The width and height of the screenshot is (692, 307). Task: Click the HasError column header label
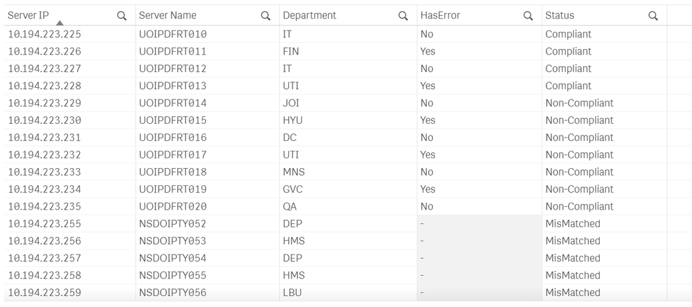[x=440, y=15]
